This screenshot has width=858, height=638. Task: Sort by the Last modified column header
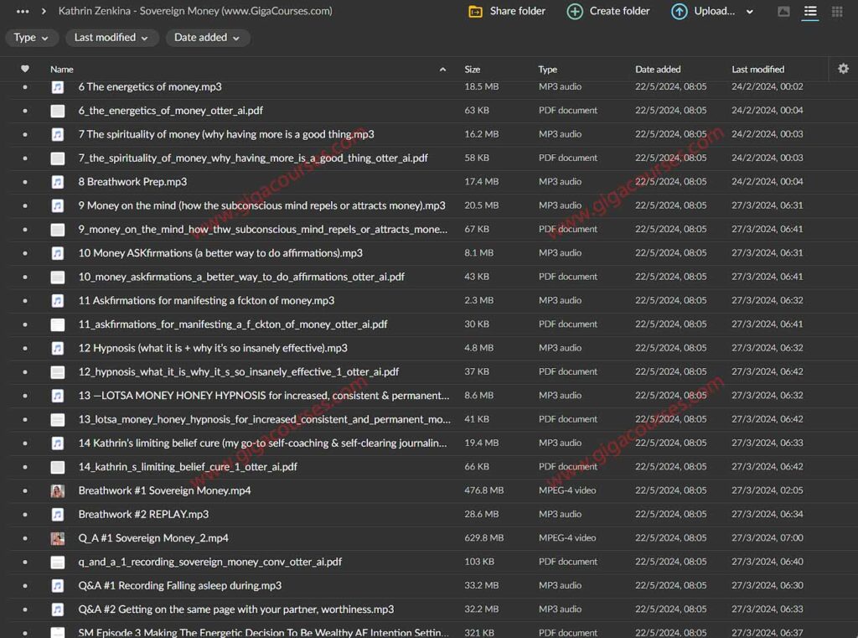[x=757, y=70]
